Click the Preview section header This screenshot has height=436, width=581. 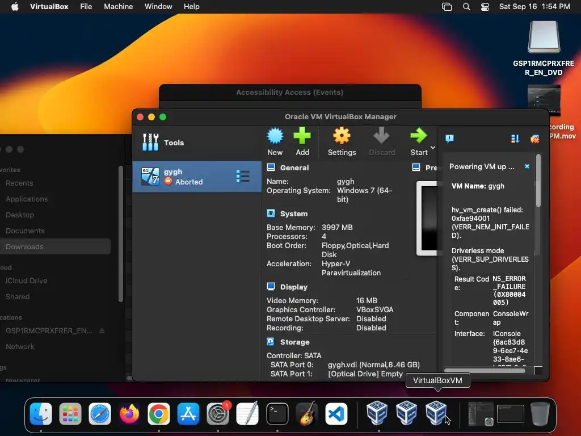pyautogui.click(x=424, y=167)
